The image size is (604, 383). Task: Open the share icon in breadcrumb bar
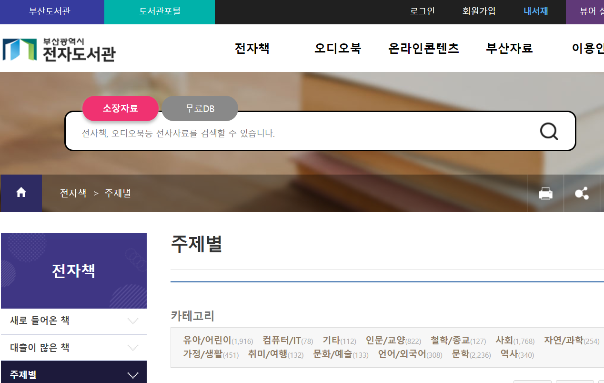(x=582, y=194)
